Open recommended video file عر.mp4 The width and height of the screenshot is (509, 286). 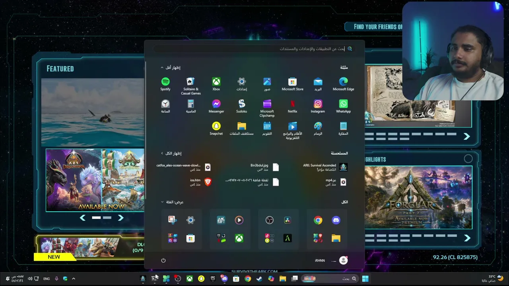[x=336, y=182]
